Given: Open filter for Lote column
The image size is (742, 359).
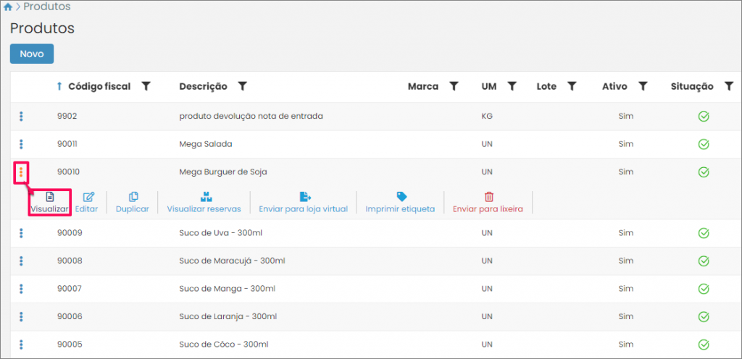Looking at the screenshot, I should 571,87.
